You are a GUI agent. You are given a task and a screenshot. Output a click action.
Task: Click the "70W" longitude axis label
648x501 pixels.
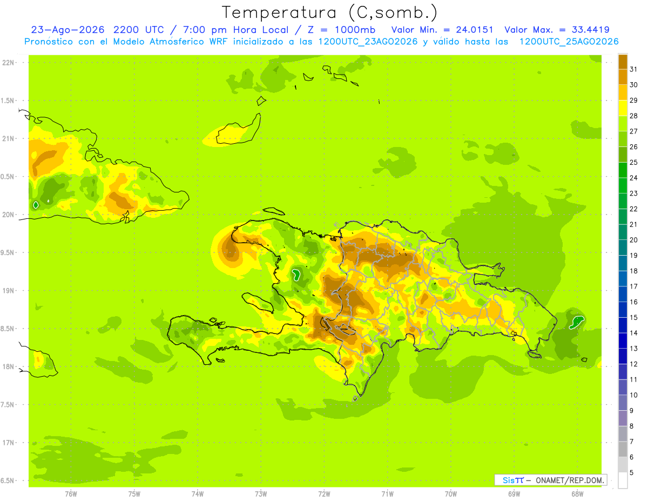coord(451,493)
